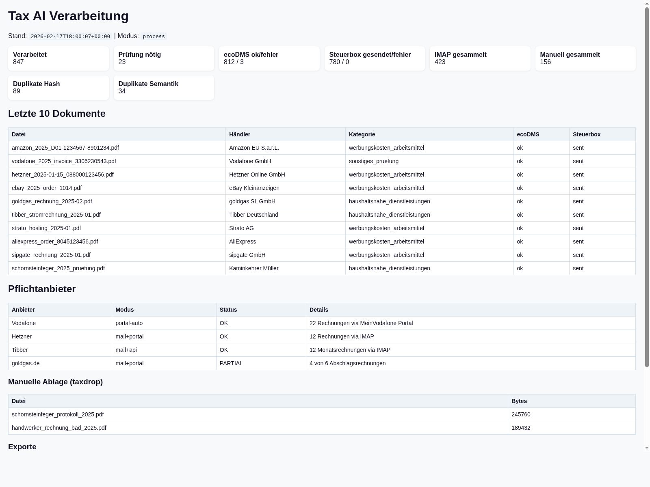The width and height of the screenshot is (650, 487).
Task: Click '22 Rechnungen via MeinVodafone Portal'
Action: pyautogui.click(x=361, y=323)
